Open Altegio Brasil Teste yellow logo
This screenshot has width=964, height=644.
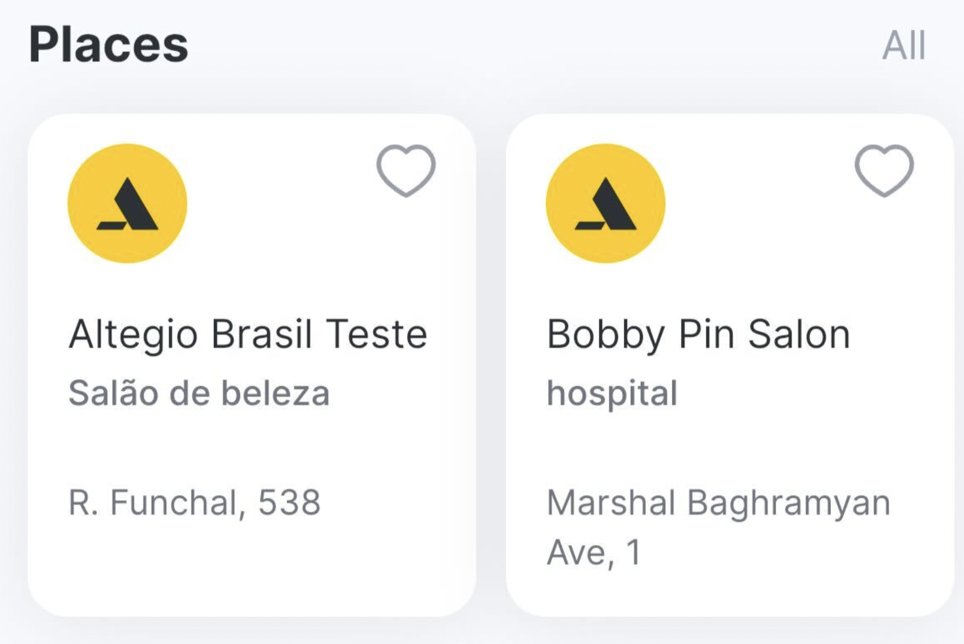point(127,203)
